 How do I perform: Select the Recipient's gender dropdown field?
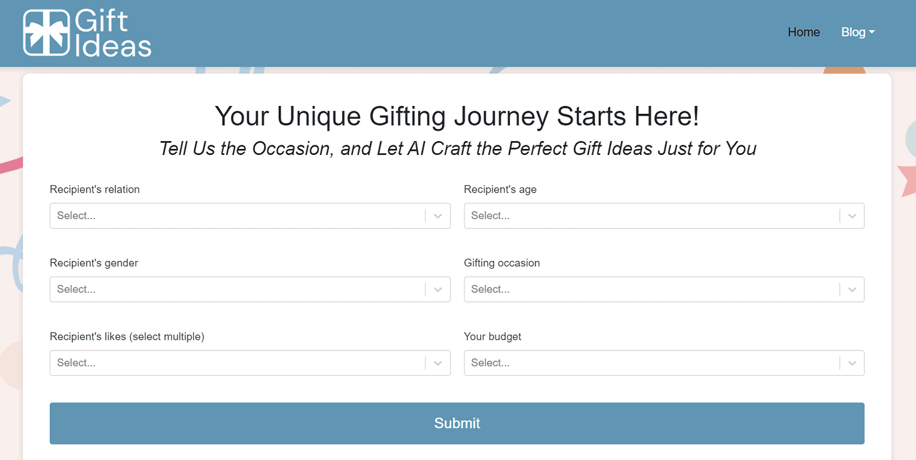[250, 289]
